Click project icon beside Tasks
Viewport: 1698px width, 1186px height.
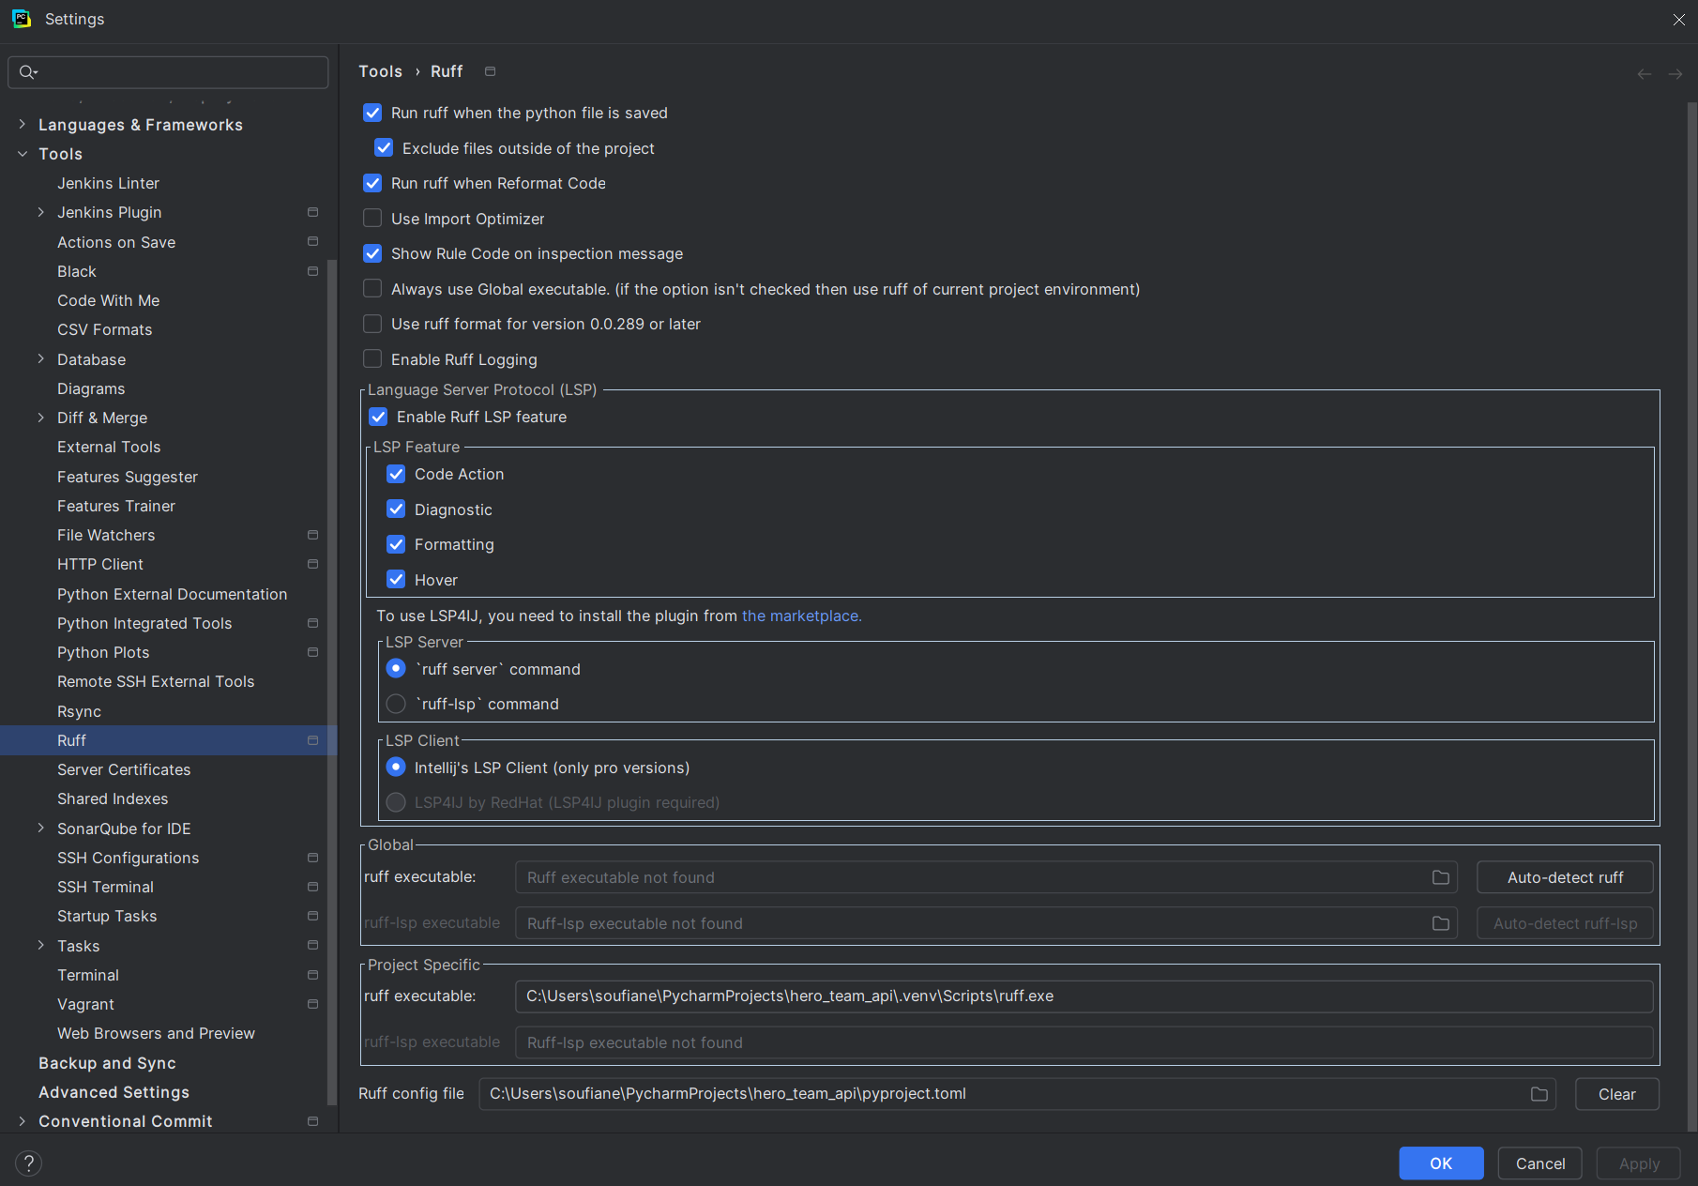click(x=312, y=945)
